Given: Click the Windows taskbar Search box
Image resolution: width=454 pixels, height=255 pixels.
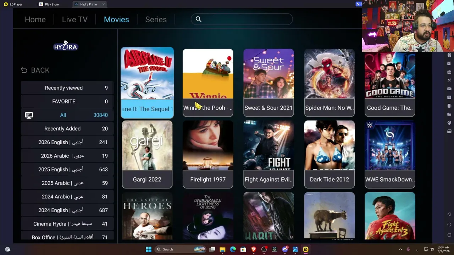Looking at the screenshot, I should (x=181, y=249).
